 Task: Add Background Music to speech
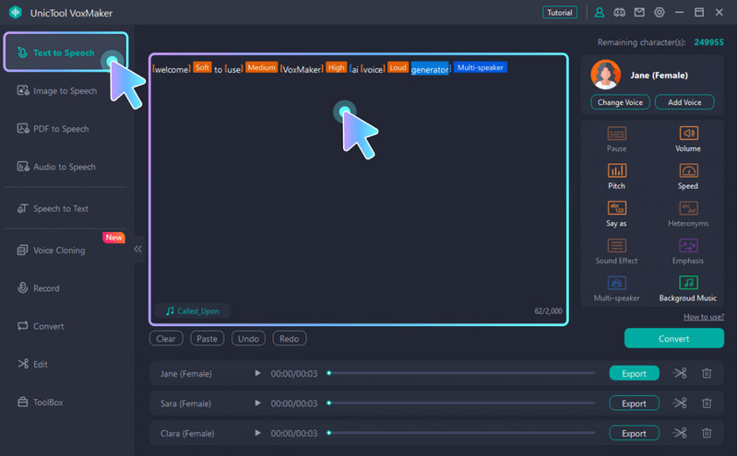pyautogui.click(x=687, y=288)
